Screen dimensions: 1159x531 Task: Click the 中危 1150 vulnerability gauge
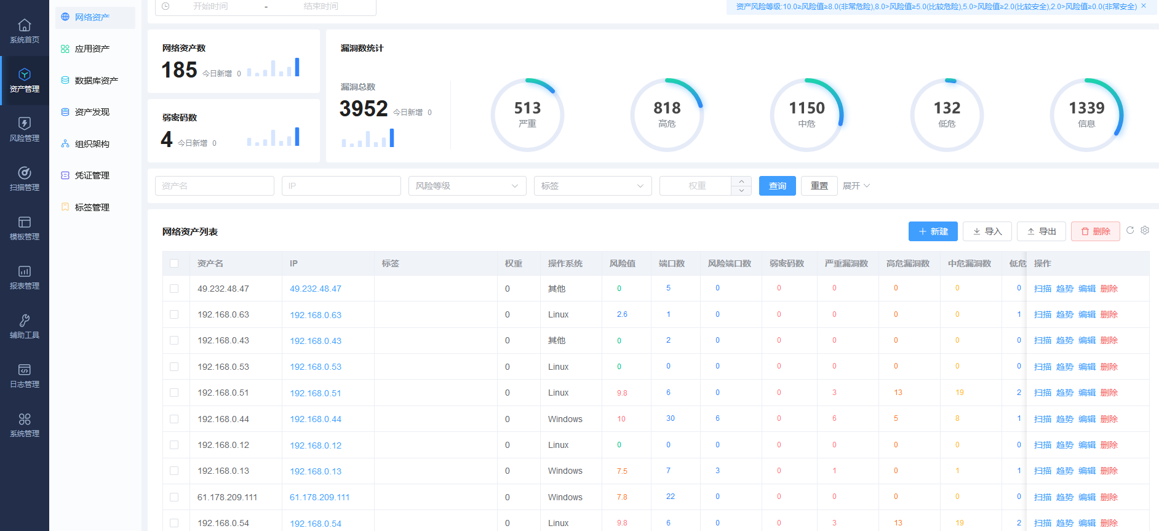pyautogui.click(x=807, y=114)
